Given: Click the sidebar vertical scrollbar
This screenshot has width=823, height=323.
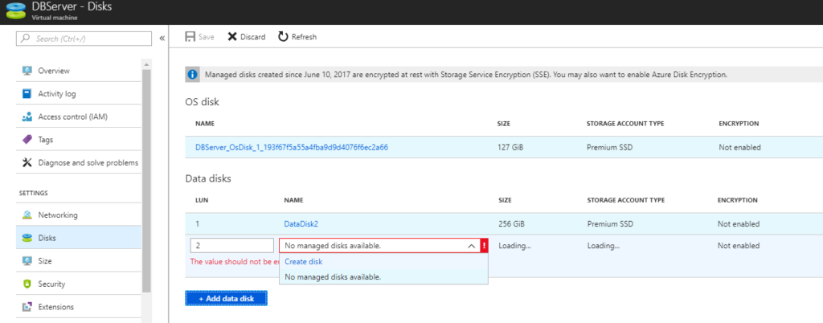Looking at the screenshot, I should coord(146,181).
